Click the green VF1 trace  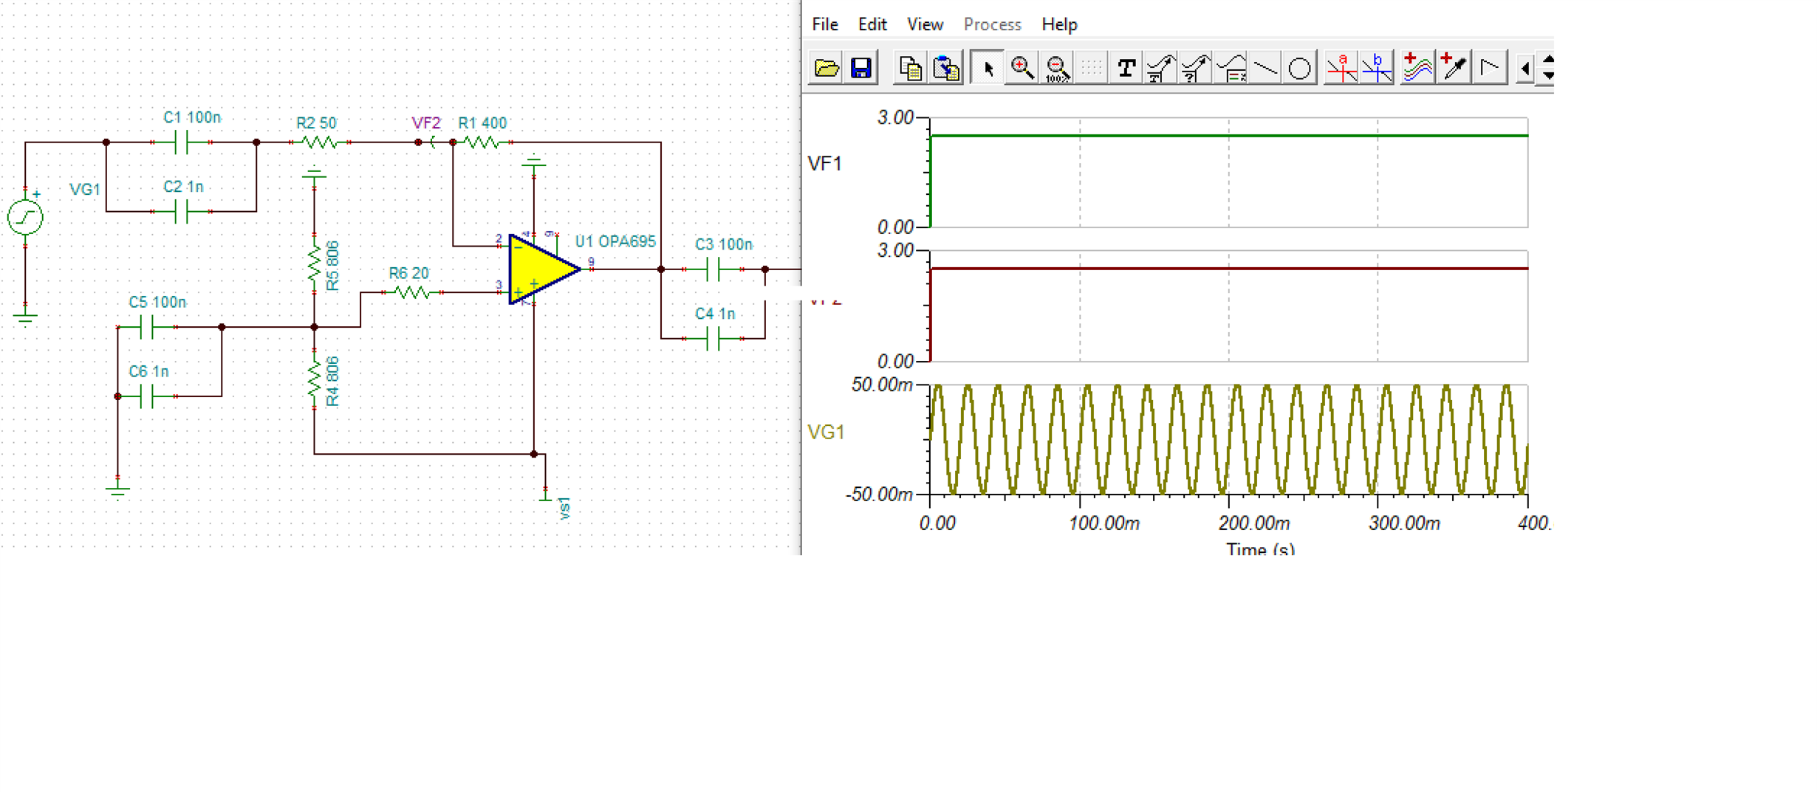coord(1229,136)
